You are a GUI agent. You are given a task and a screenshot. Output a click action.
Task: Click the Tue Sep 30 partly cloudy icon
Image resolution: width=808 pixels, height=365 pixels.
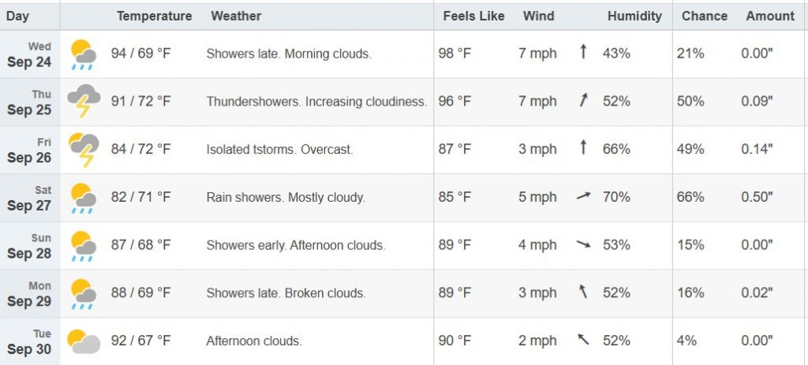(x=84, y=341)
